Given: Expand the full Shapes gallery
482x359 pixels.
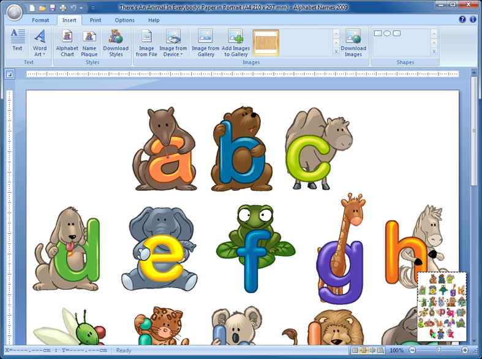Looking at the screenshot, I should [x=434, y=52].
